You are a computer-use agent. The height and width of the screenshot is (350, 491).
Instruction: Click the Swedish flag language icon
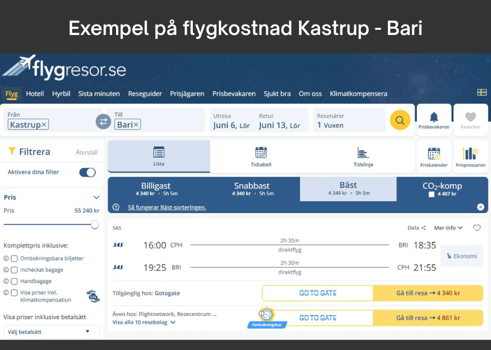482,93
